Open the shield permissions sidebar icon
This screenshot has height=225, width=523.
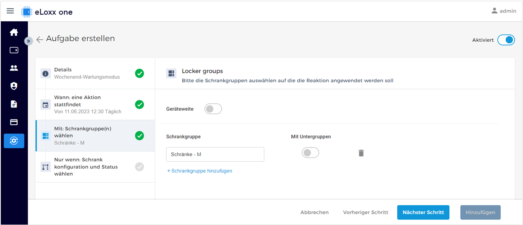coord(14,86)
